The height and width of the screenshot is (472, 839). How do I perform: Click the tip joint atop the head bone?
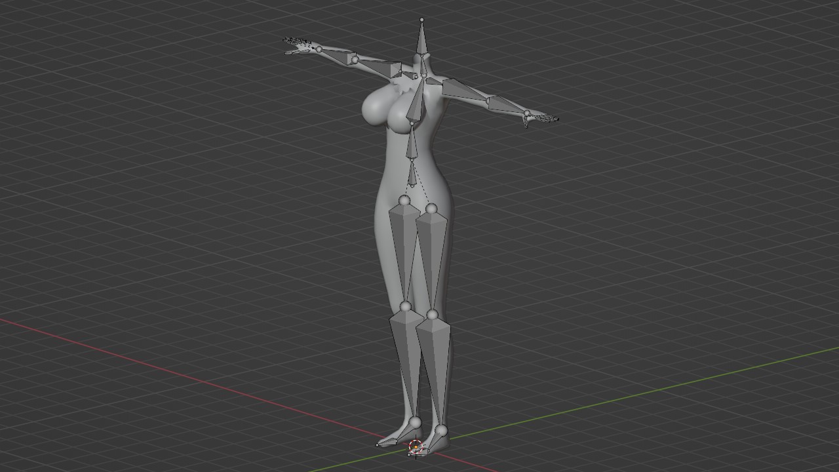click(421, 20)
